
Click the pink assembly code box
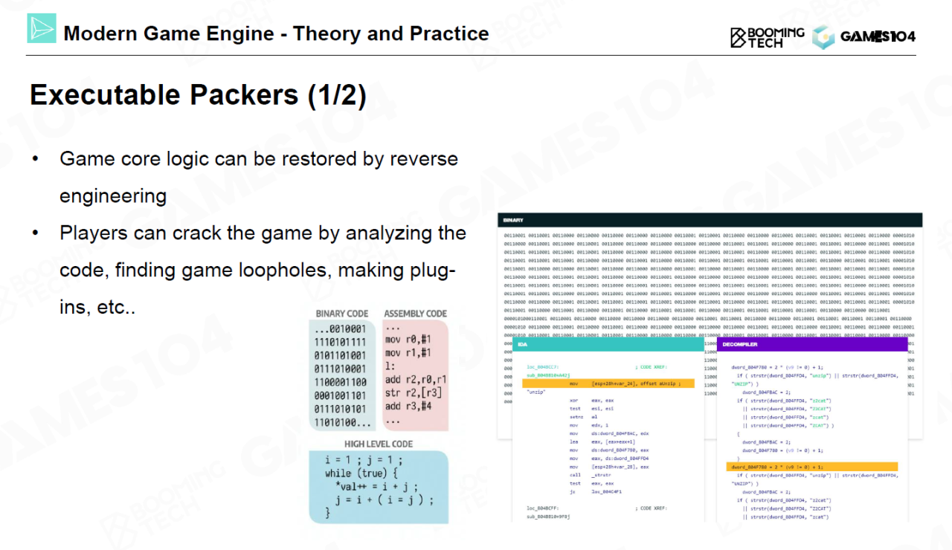(x=416, y=375)
